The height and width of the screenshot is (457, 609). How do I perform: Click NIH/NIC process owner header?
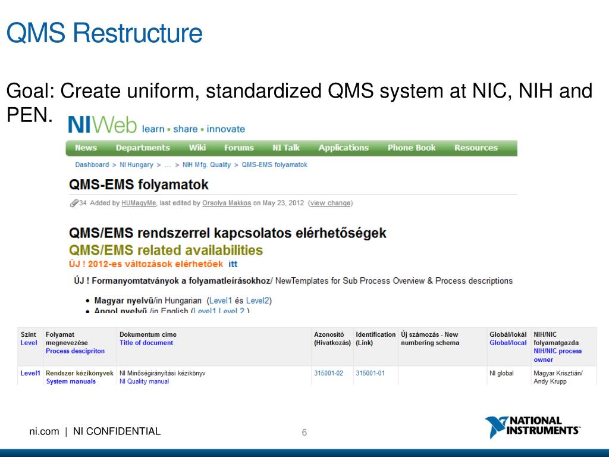tap(558, 355)
